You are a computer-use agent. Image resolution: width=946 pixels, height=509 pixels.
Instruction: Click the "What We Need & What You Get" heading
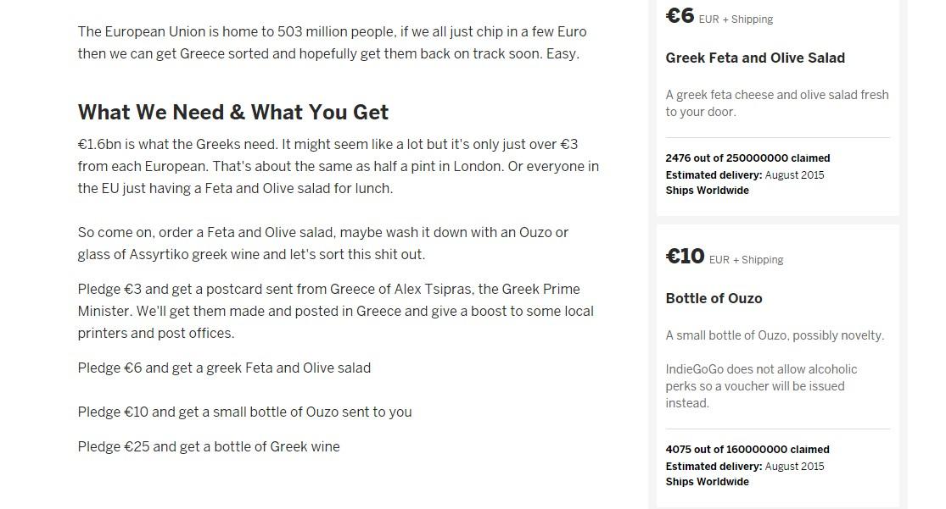click(233, 112)
